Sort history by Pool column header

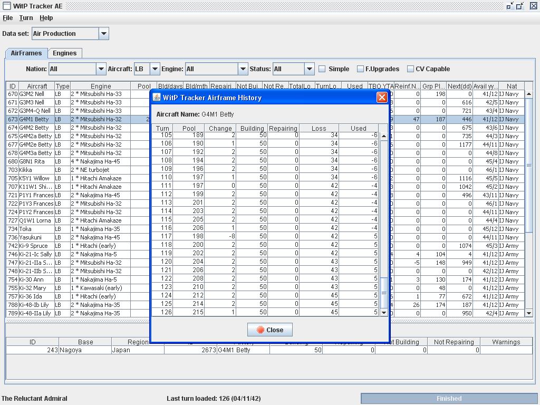pyautogui.click(x=188, y=128)
